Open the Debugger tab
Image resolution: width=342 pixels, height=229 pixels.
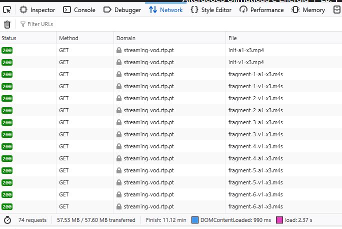coord(122,10)
